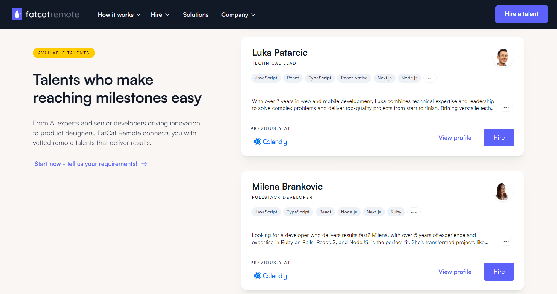Go to the Solutions menu item
Viewport: 557px width, 294px height.
pyautogui.click(x=196, y=15)
